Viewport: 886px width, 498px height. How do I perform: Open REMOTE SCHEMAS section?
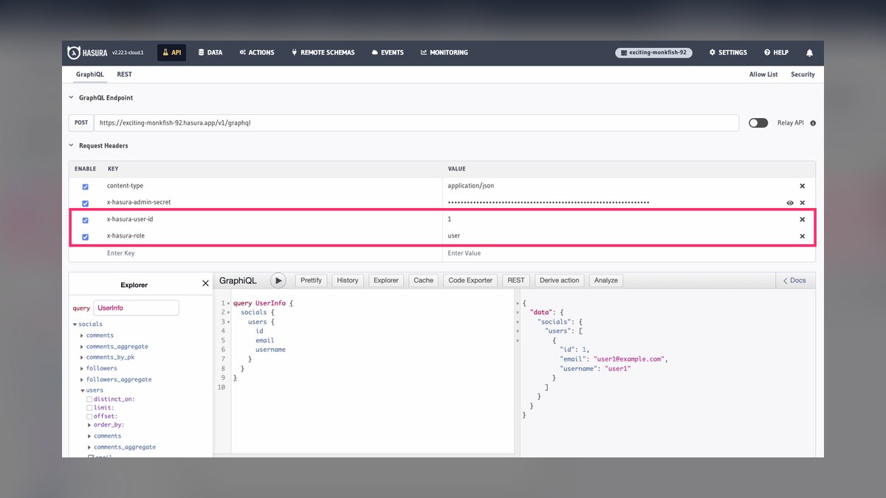click(x=323, y=52)
